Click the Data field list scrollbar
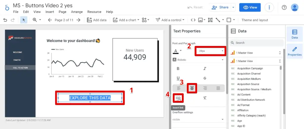 click(281, 68)
